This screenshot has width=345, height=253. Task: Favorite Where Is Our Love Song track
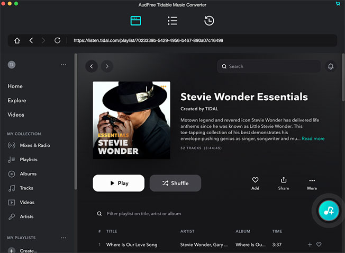click(x=319, y=245)
